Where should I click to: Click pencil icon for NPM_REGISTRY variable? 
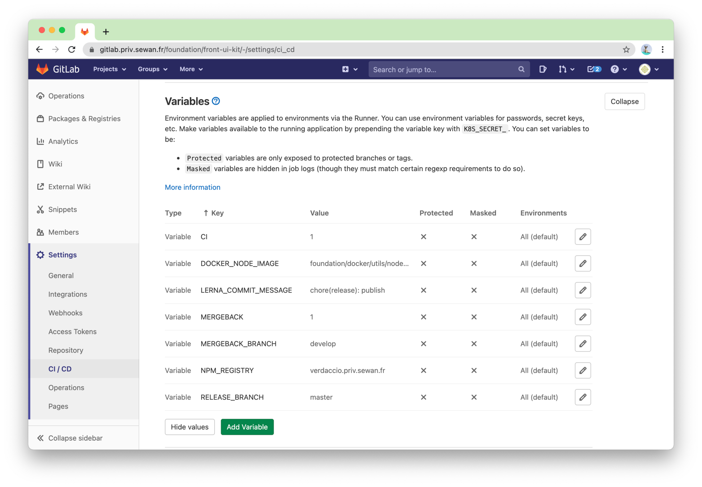(583, 370)
